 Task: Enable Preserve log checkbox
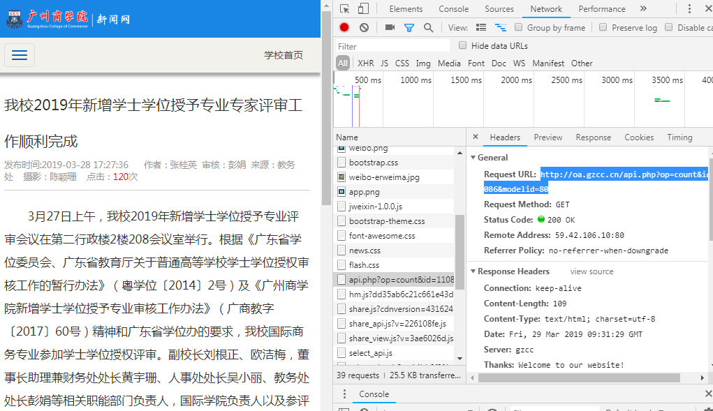click(603, 27)
